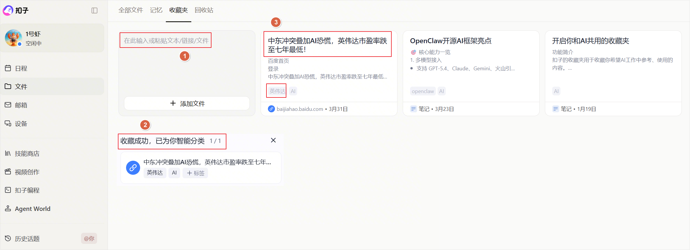The width and height of the screenshot is (690, 250).
Task: Click the openclaw tag
Action: coord(423,91)
